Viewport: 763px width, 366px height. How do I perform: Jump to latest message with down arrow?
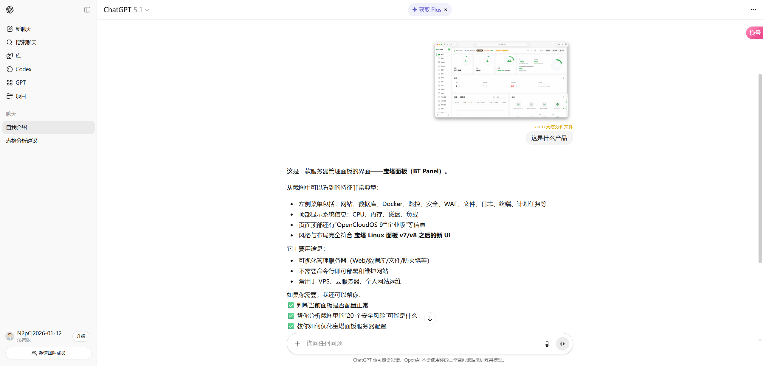tap(429, 318)
